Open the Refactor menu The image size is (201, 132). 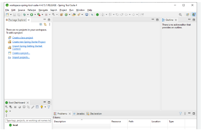[32, 10]
